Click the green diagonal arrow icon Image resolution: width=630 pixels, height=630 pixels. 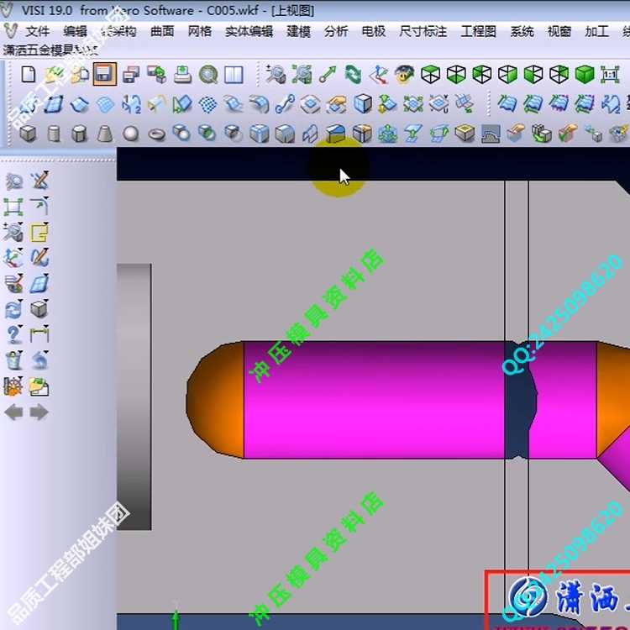pos(328,75)
